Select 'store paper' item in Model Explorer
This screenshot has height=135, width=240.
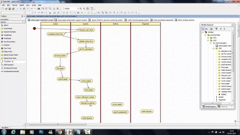coord(225,84)
